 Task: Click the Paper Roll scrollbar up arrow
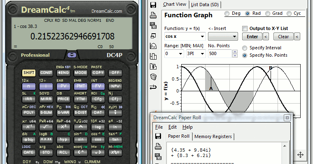click(x=285, y=146)
